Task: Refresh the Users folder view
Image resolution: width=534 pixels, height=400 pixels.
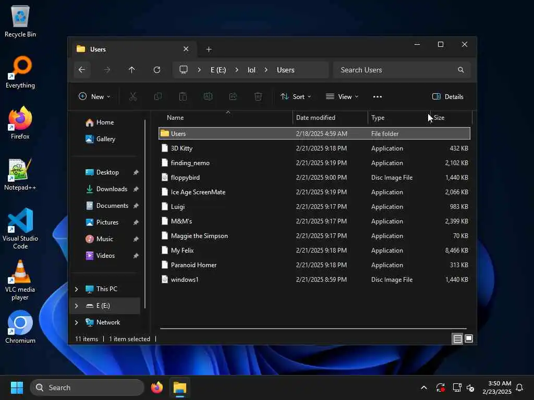Action: pos(157,70)
